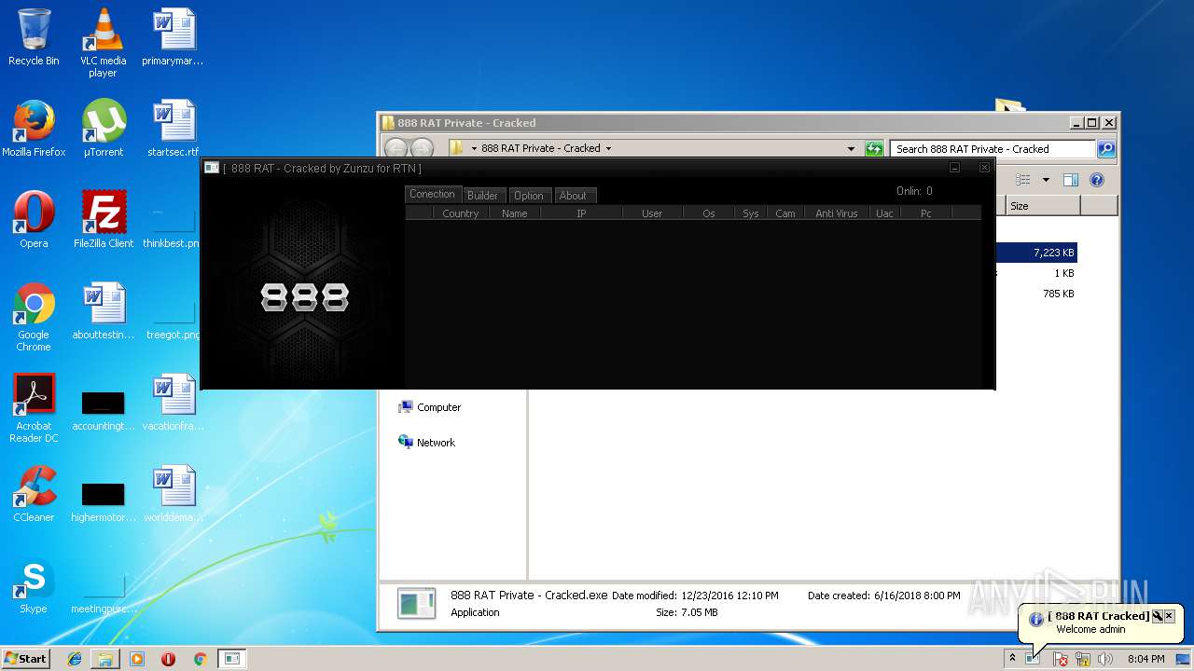
Task: Select the file row showing 7,223 KB
Action: pyautogui.click(x=1035, y=253)
